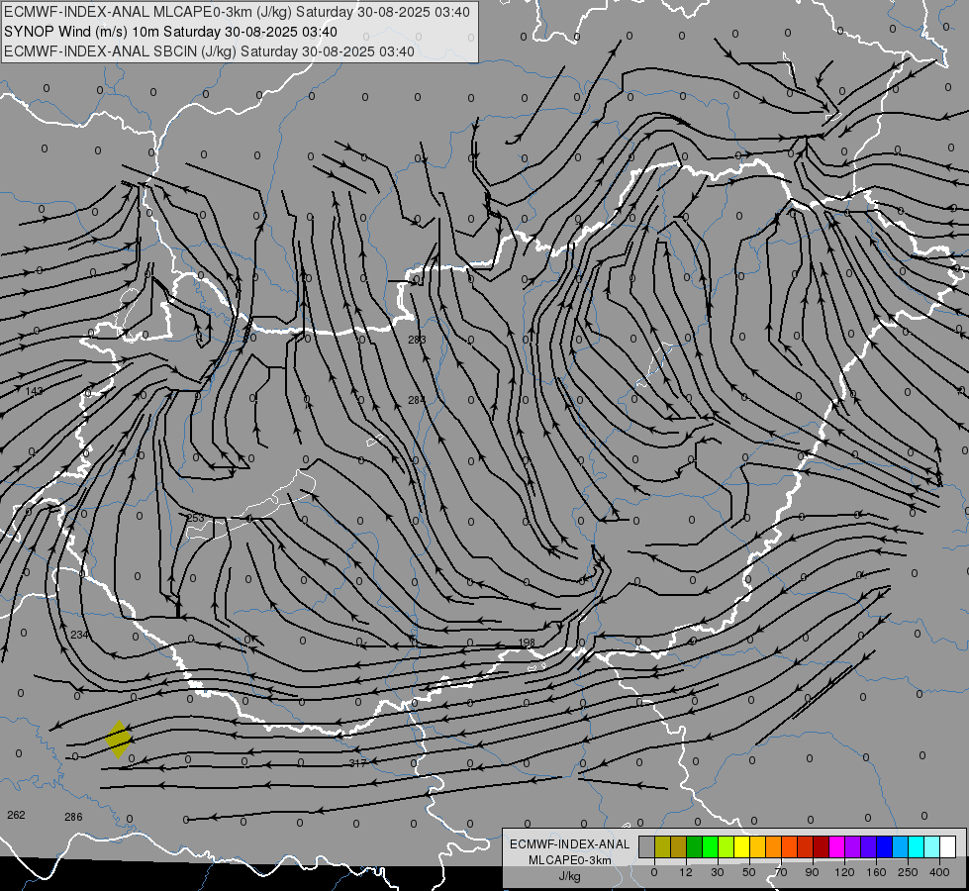Click the station value 284 on the map

pos(417,400)
